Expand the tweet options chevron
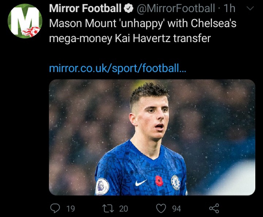This screenshot has width=263, height=217. click(251, 8)
